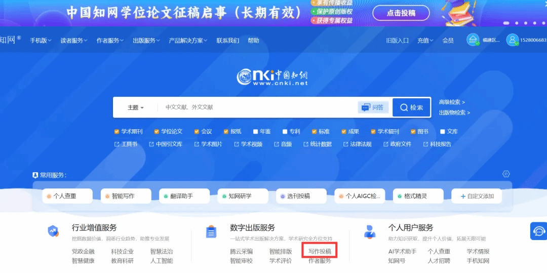Open the 党政金融 link

pyautogui.click(x=83, y=251)
